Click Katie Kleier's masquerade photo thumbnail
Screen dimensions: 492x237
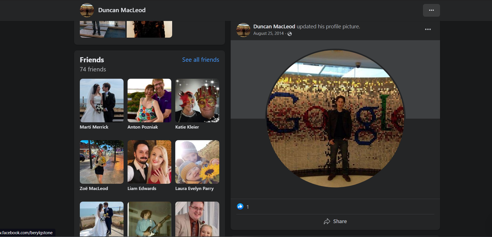197,101
